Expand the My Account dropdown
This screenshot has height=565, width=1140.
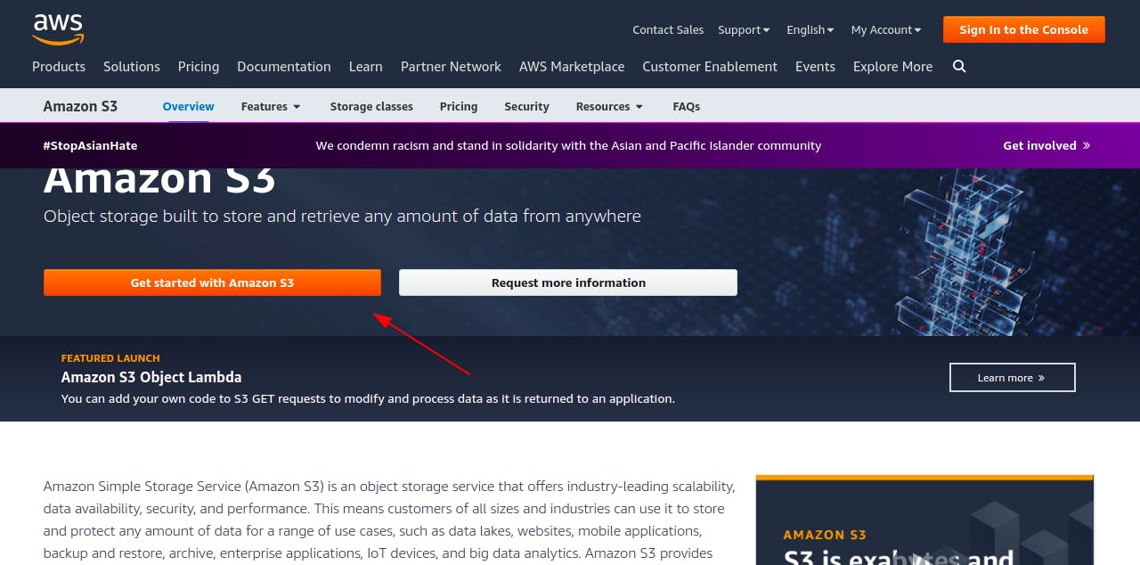885,29
